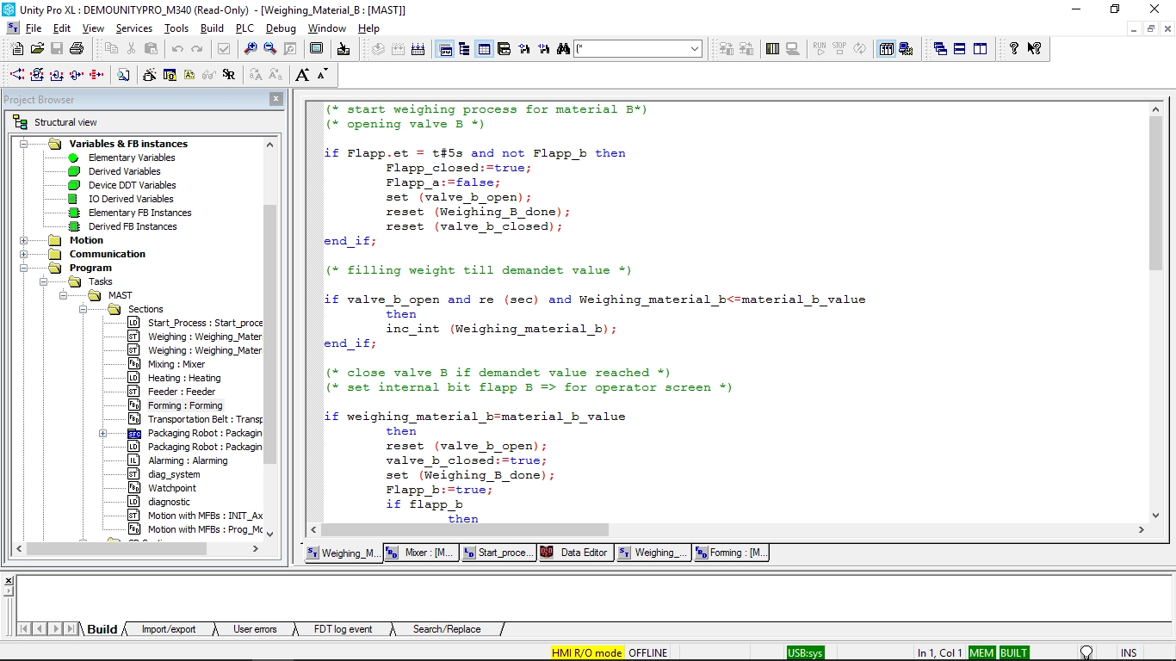Viewport: 1176px width, 661px height.
Task: Collapse the Sections folder node
Action: point(84,309)
